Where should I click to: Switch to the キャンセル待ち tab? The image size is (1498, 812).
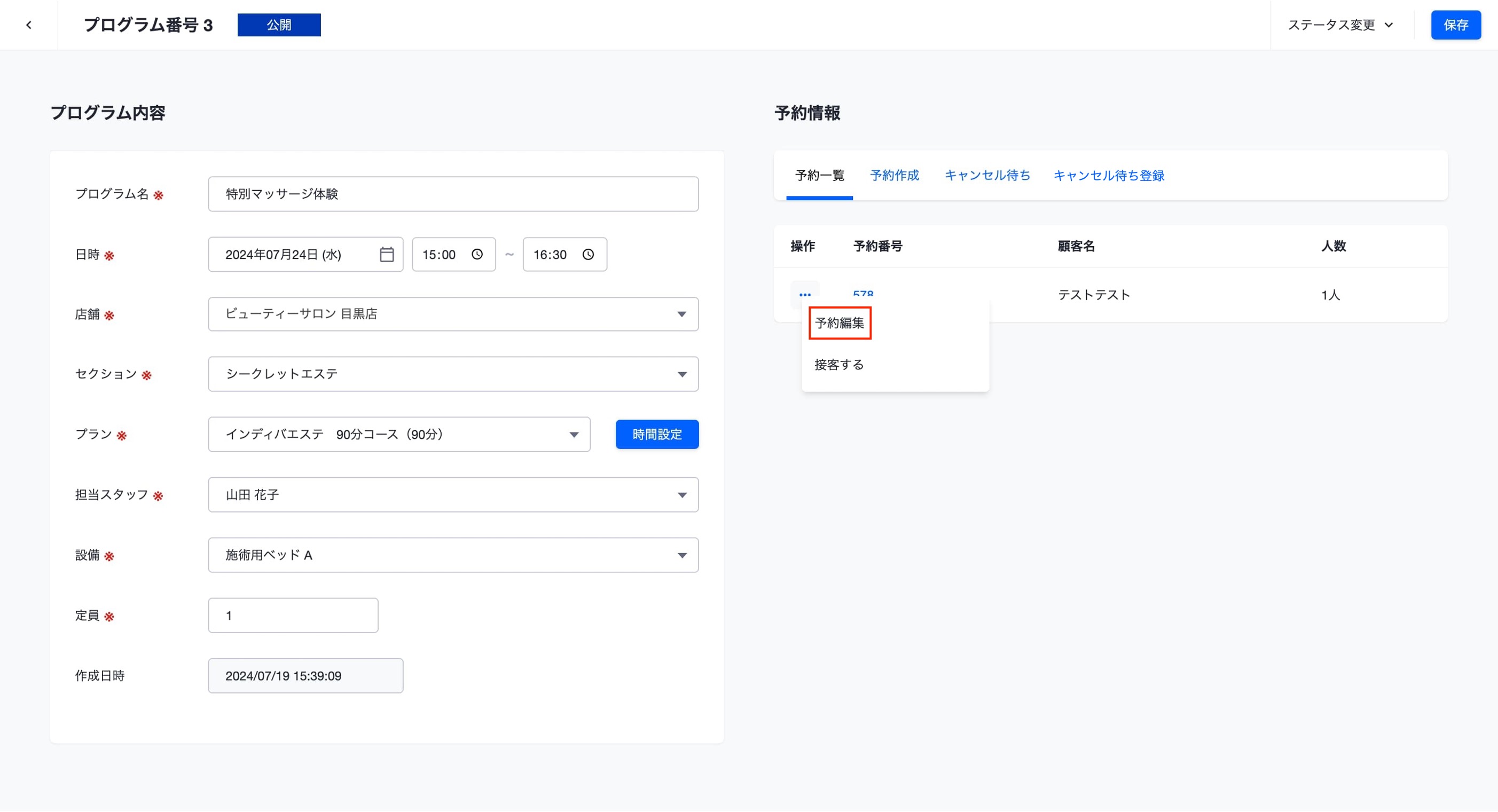tap(987, 176)
